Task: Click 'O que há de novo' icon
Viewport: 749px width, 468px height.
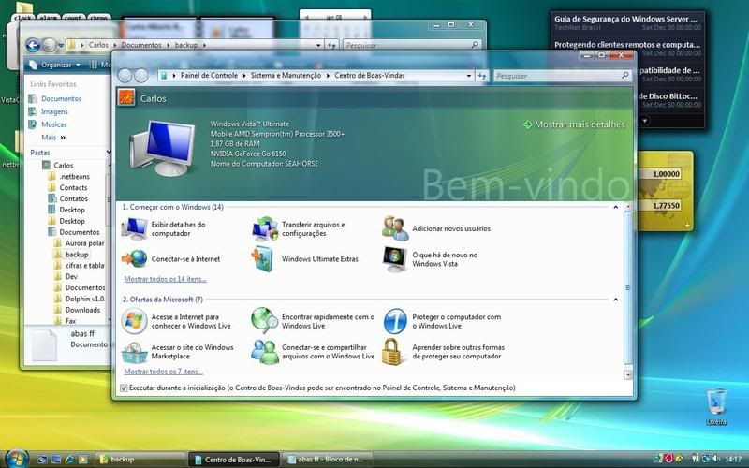Action: click(x=395, y=258)
